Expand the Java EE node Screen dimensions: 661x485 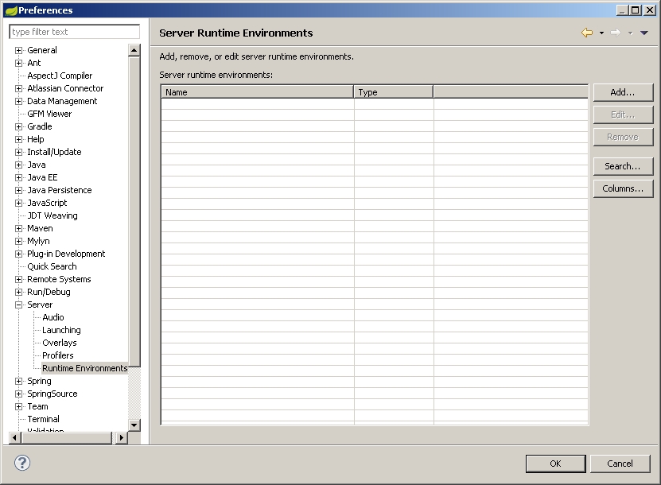pos(18,177)
